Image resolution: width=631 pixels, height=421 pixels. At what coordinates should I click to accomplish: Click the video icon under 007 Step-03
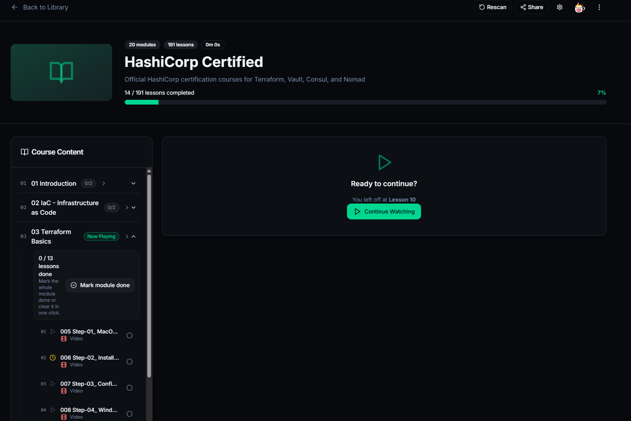pos(64,391)
